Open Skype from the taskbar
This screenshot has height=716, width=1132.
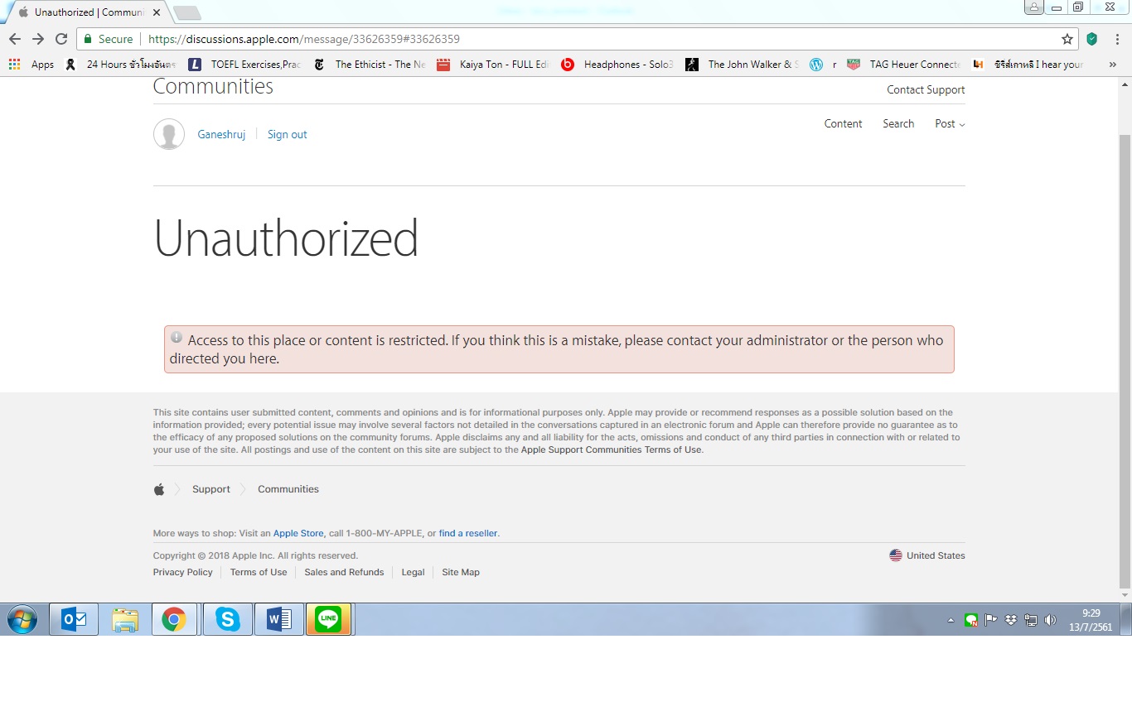click(x=227, y=619)
